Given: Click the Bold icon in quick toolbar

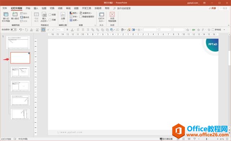Looking at the screenshot, I should (x=67, y=30).
